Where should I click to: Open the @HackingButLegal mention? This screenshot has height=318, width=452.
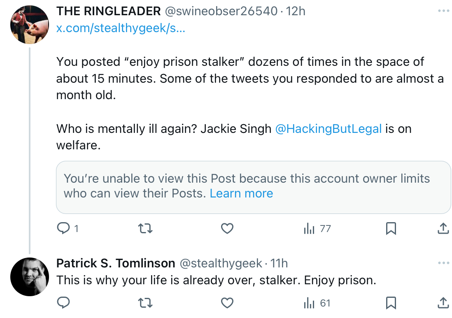[x=329, y=128]
